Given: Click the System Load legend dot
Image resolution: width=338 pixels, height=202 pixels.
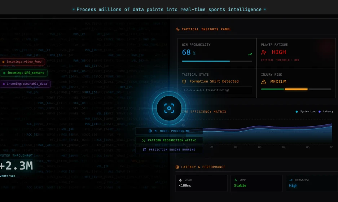Looking at the screenshot, I should (x=297, y=111).
